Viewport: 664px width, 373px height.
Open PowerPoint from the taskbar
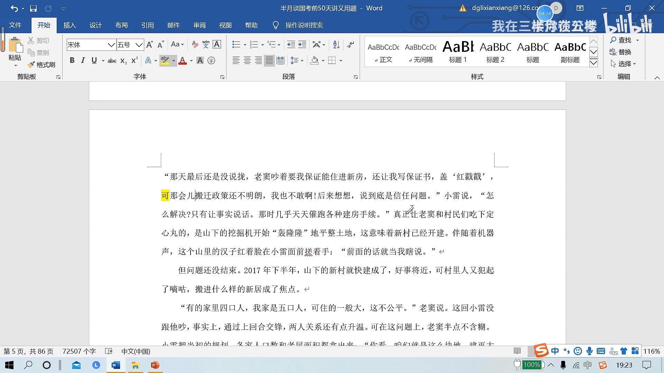coord(155,365)
